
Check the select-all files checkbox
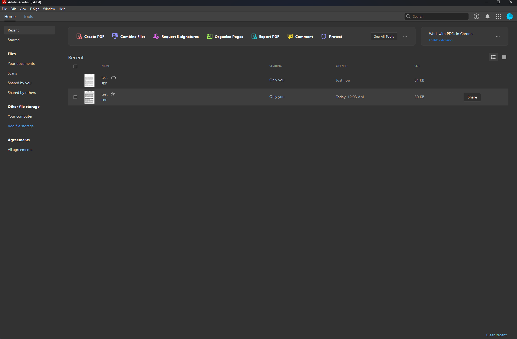75,66
